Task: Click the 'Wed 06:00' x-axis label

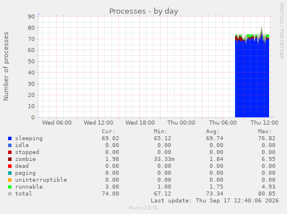Action: pos(57,123)
